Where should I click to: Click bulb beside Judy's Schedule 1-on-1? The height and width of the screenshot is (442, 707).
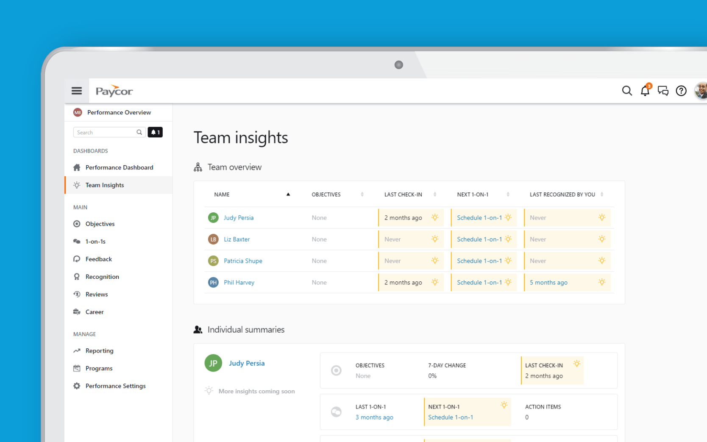click(508, 217)
